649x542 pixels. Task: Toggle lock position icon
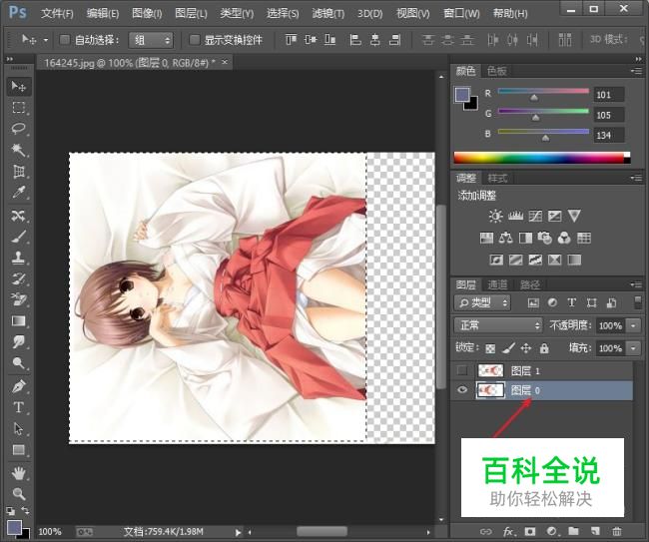(x=526, y=348)
